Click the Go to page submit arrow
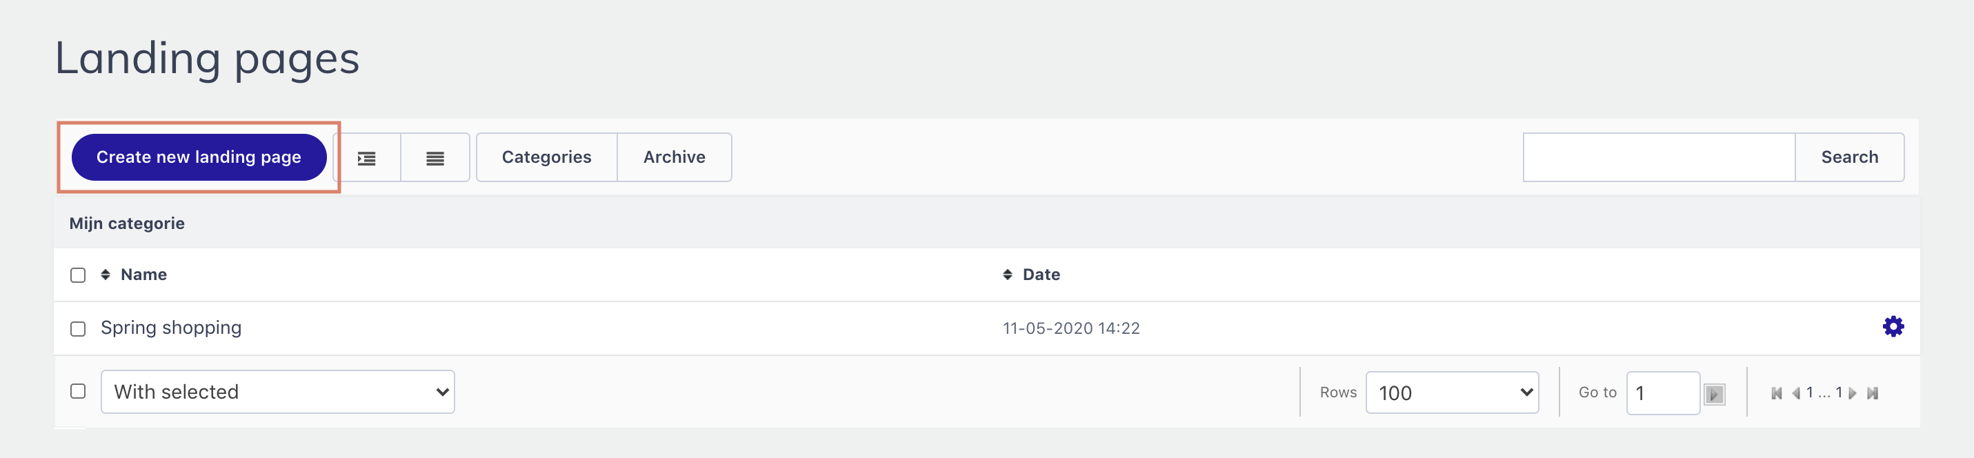This screenshot has height=458, width=1974. tap(1715, 395)
